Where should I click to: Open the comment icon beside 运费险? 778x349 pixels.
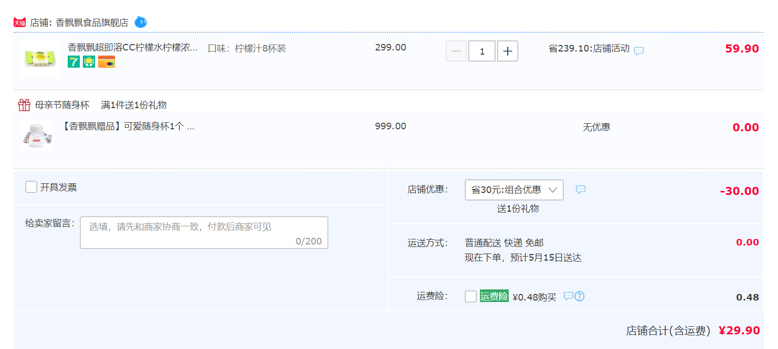point(568,296)
